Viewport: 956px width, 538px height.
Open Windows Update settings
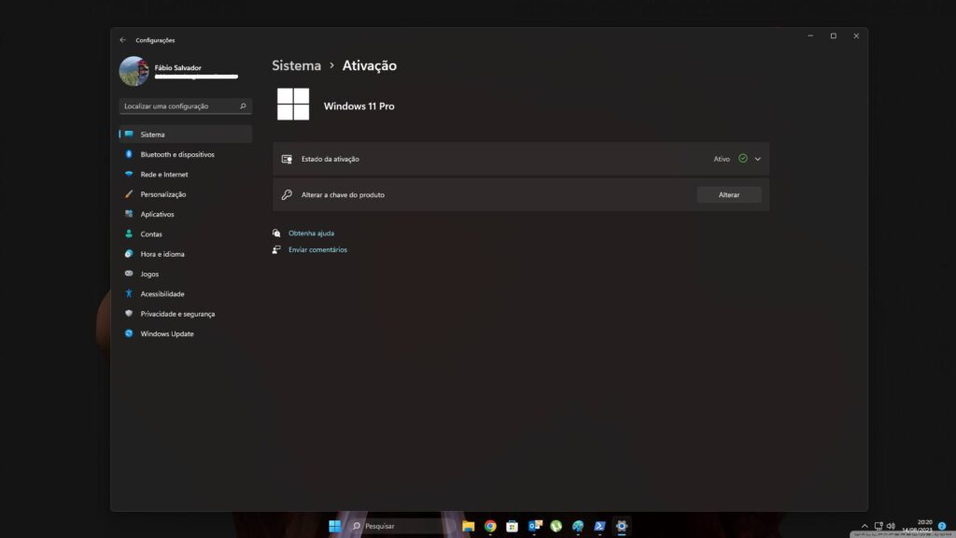pyautogui.click(x=186, y=333)
